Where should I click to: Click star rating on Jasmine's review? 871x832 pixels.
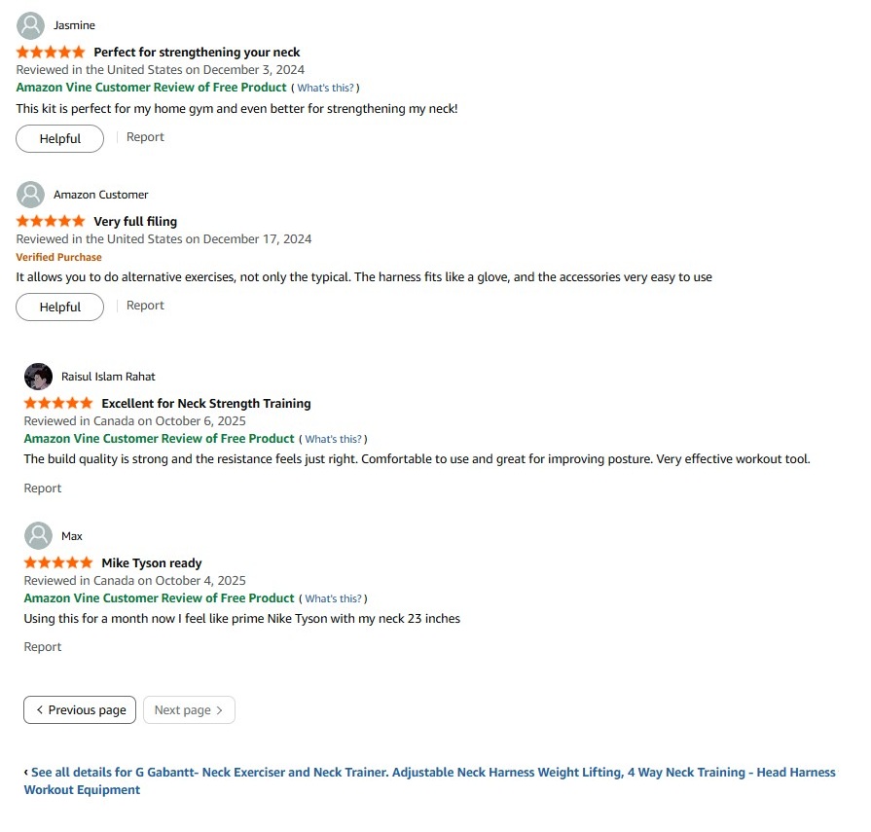click(x=51, y=53)
